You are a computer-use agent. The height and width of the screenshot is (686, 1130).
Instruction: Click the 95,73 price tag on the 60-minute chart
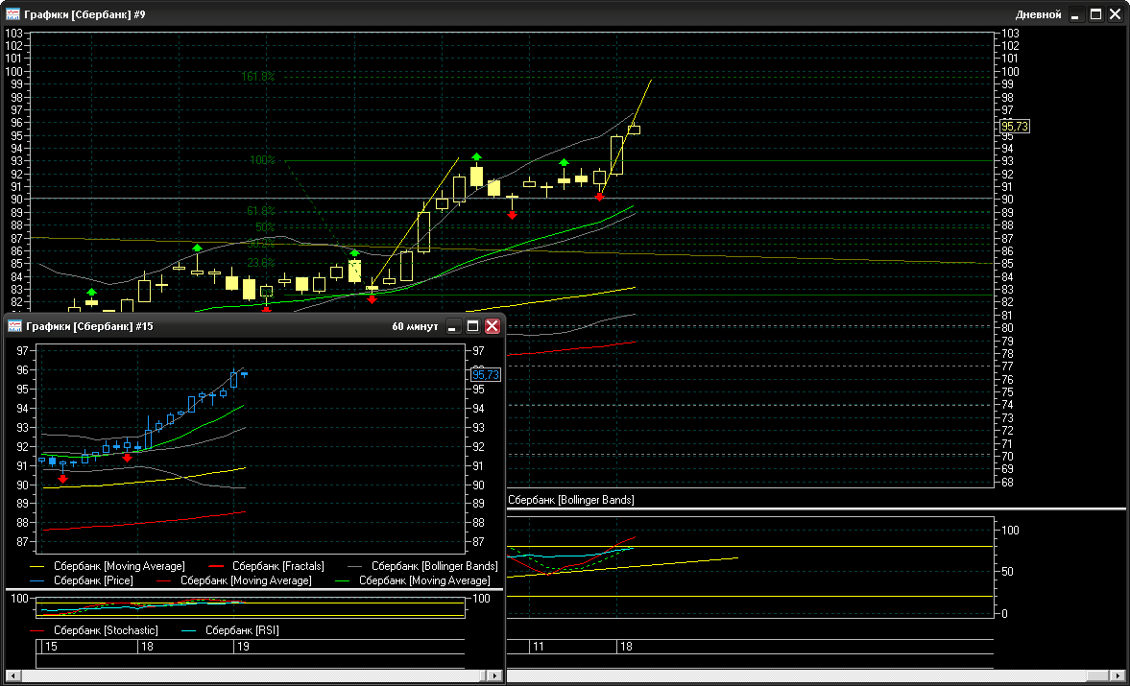(x=486, y=374)
